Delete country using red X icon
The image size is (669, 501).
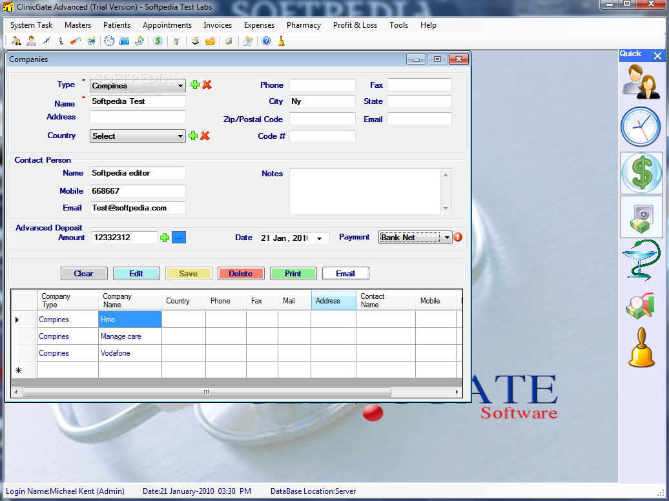click(x=205, y=136)
